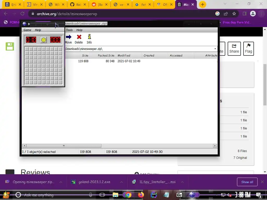
Task: Open the Minesweeper Help menu
Action: pos(38,30)
